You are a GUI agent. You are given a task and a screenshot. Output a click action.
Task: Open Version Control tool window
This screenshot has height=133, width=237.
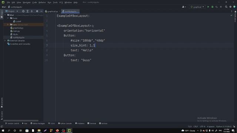point(12,123)
